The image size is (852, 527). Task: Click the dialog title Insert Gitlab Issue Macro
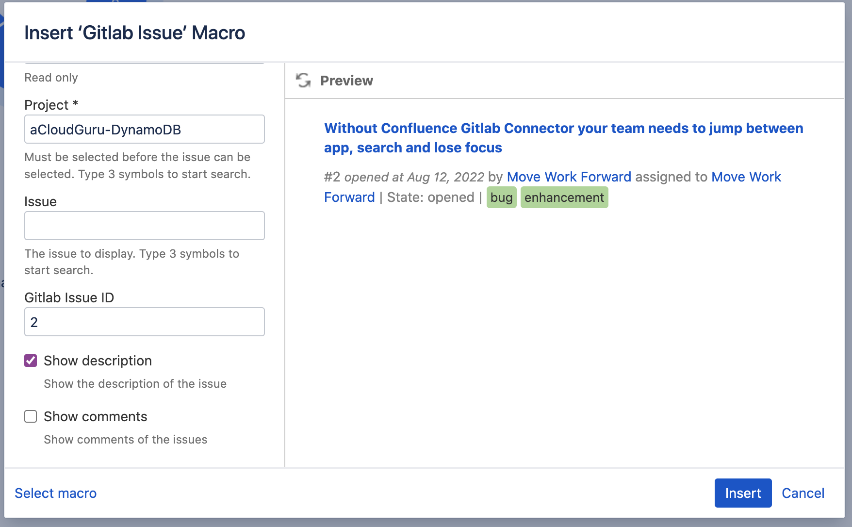135,33
